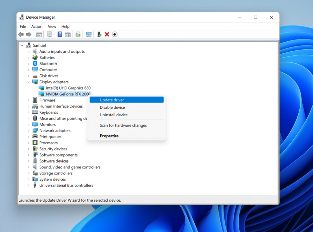Expand the Network adapters category
The width and height of the screenshot is (313, 232).
point(28,130)
